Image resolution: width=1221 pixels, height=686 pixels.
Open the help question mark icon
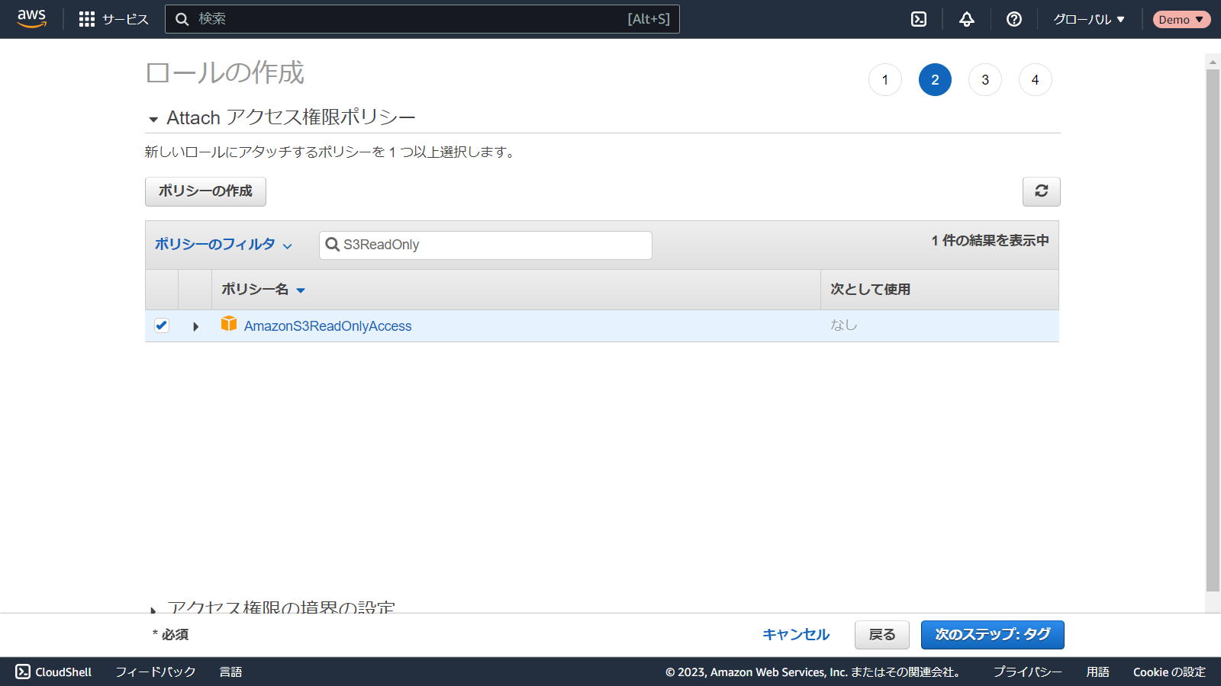click(1014, 19)
